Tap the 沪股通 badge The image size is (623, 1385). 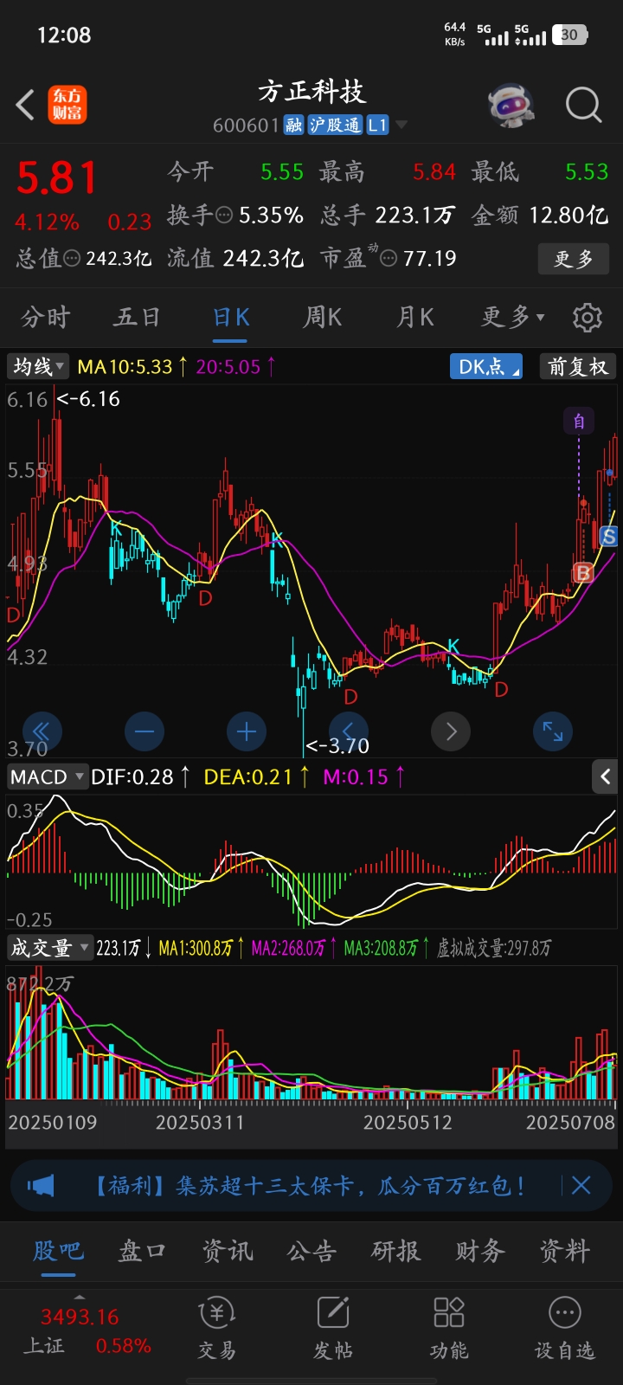click(x=335, y=126)
